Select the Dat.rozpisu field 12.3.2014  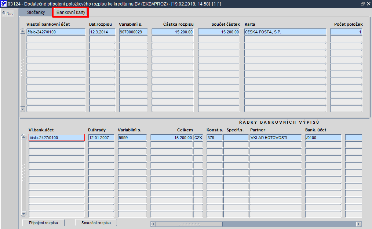(x=102, y=32)
